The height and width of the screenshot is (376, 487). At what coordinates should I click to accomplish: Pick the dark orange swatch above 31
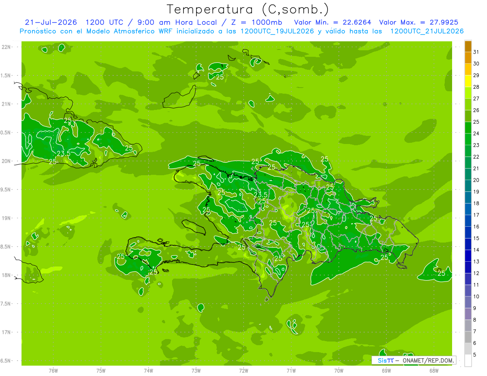(468, 47)
